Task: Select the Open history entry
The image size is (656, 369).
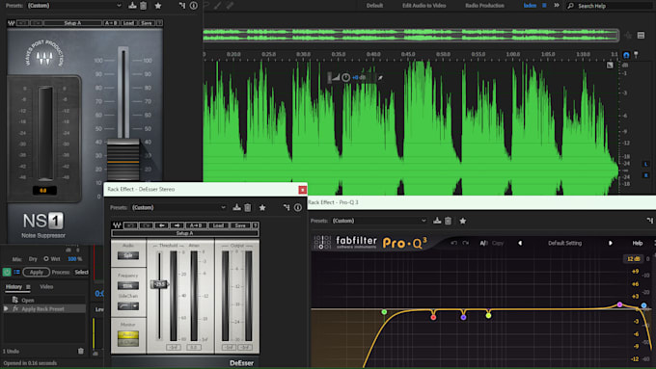Action: coord(44,300)
